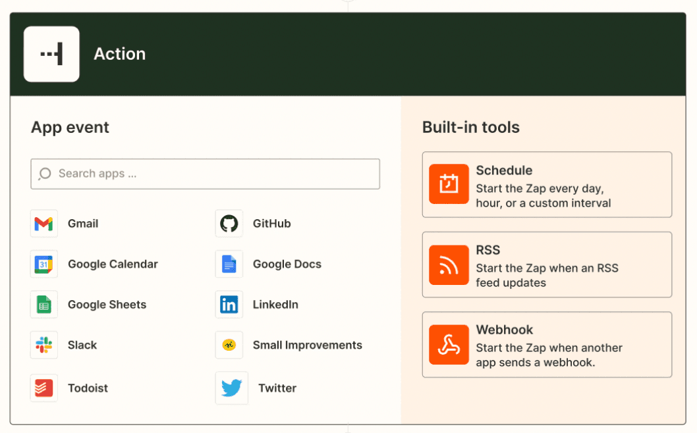Screen dimensions: 697x433
Task: Click the search magnifier icon
Action: click(44, 174)
